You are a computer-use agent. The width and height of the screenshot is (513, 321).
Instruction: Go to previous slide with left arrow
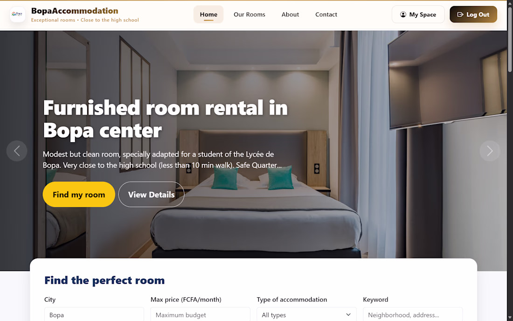point(17,151)
